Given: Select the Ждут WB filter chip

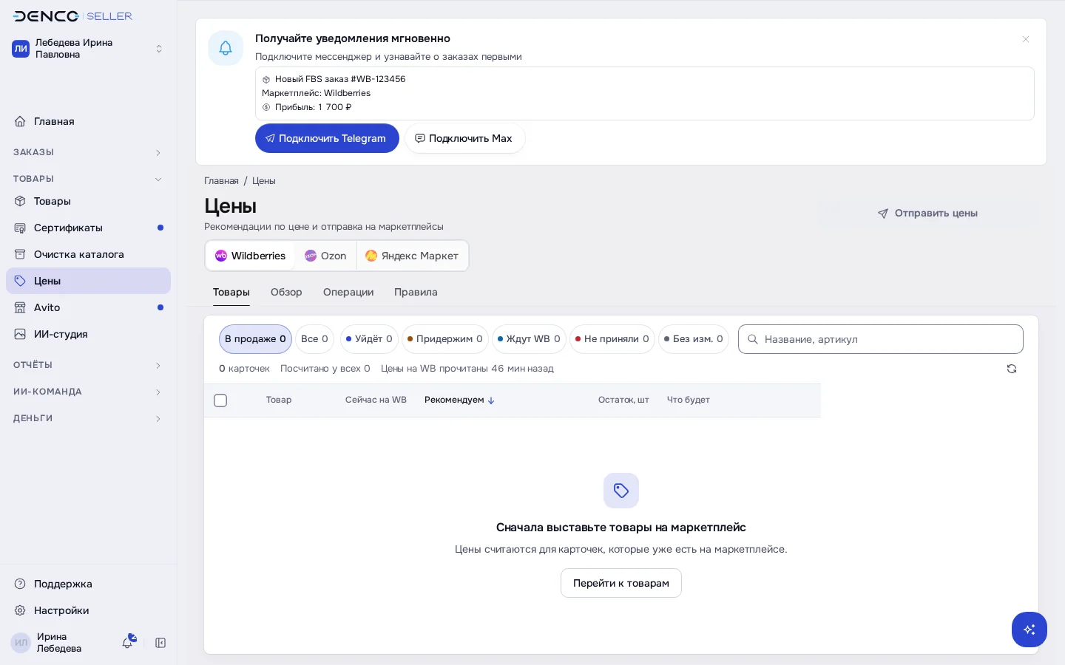Looking at the screenshot, I should [x=529, y=339].
